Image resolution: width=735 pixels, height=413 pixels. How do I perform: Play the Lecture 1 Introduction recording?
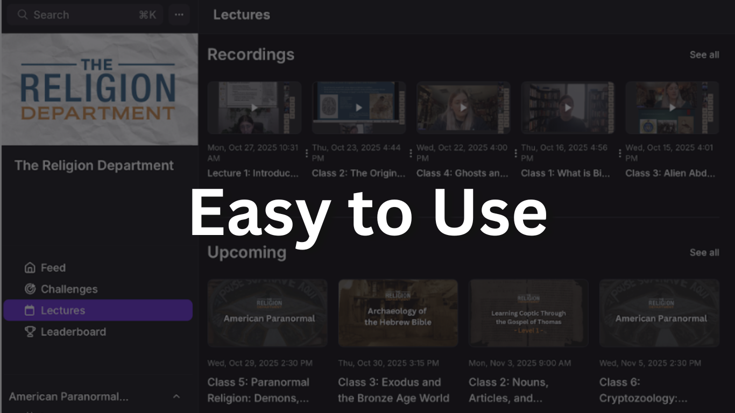click(255, 108)
